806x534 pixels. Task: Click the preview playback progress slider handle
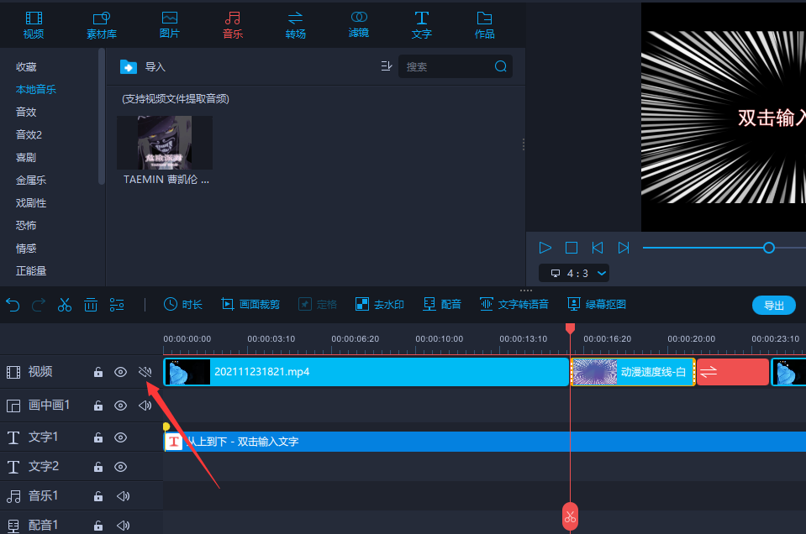pos(768,248)
